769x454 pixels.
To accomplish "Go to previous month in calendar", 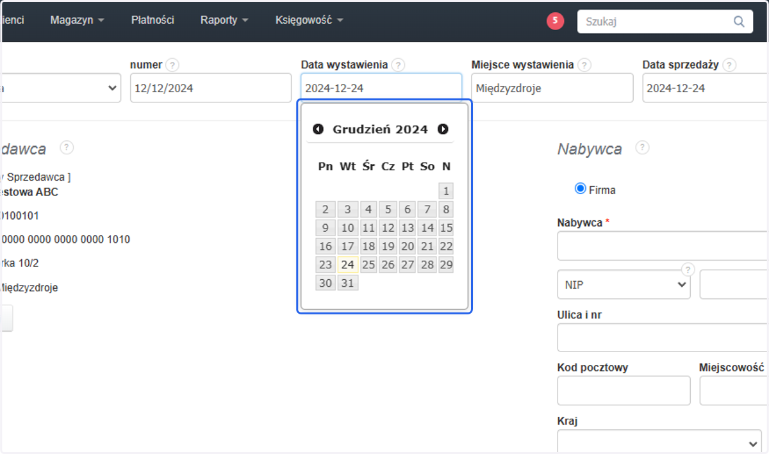I will (x=318, y=129).
